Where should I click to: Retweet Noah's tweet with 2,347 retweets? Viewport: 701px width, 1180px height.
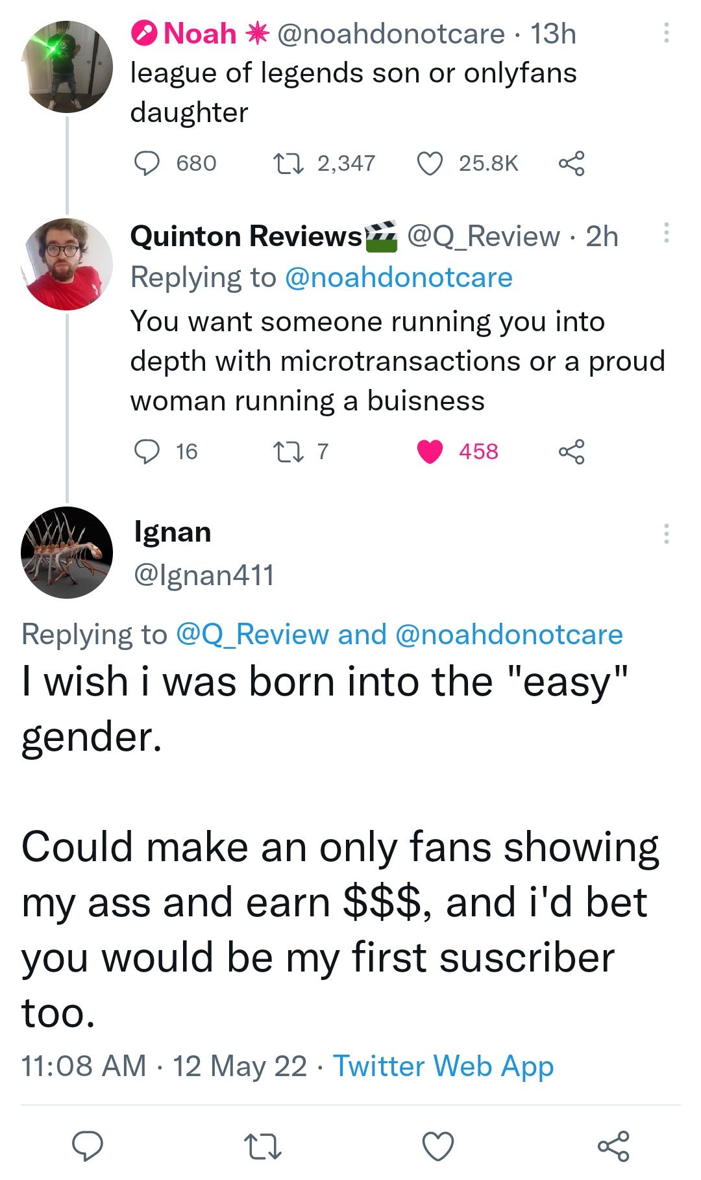pos(288,164)
